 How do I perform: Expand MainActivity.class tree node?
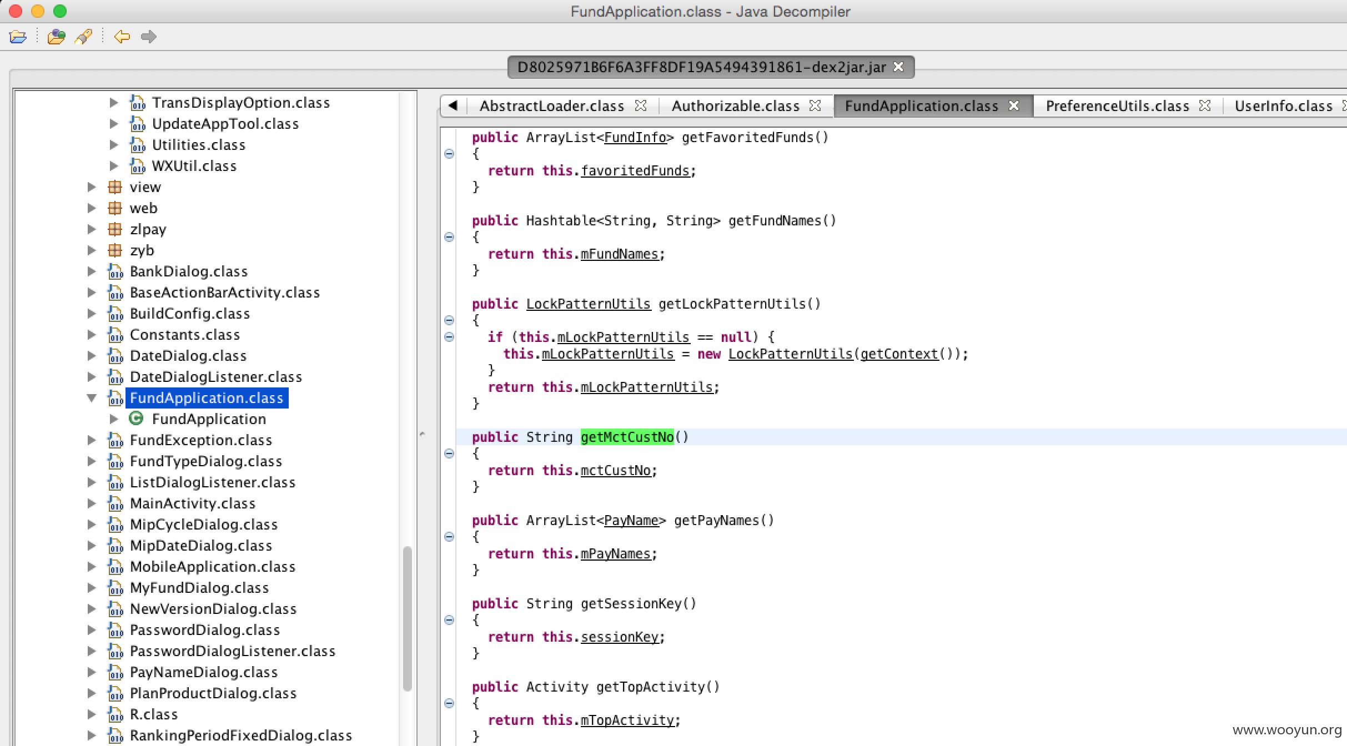tap(92, 503)
